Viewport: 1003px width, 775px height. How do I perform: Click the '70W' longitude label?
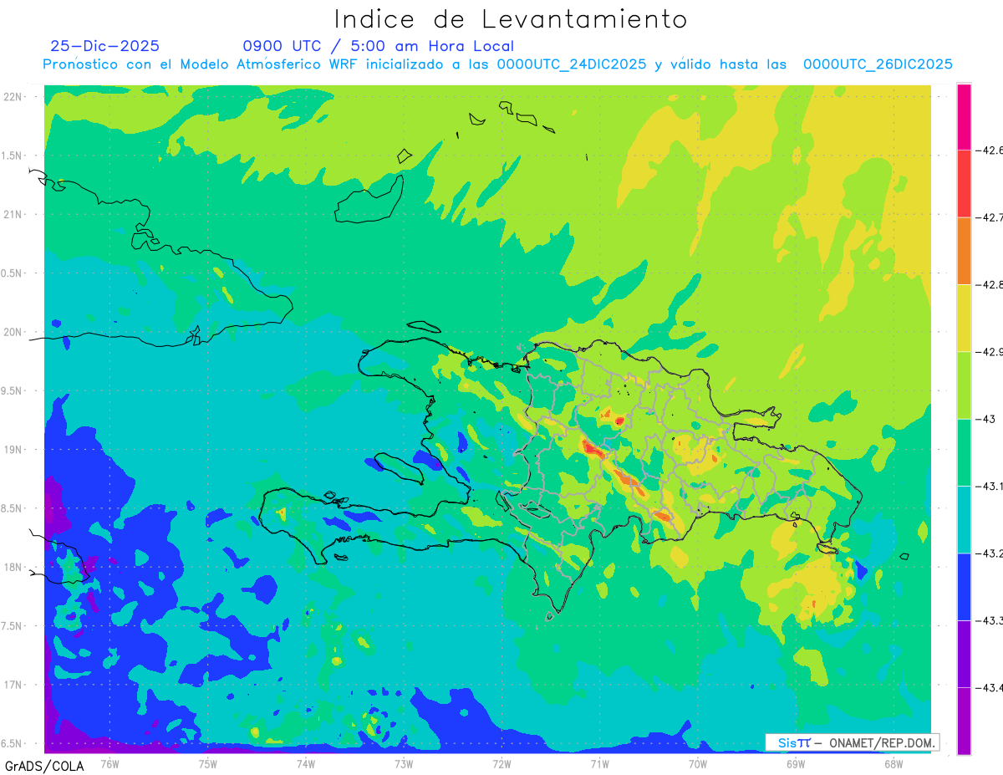coord(697,763)
